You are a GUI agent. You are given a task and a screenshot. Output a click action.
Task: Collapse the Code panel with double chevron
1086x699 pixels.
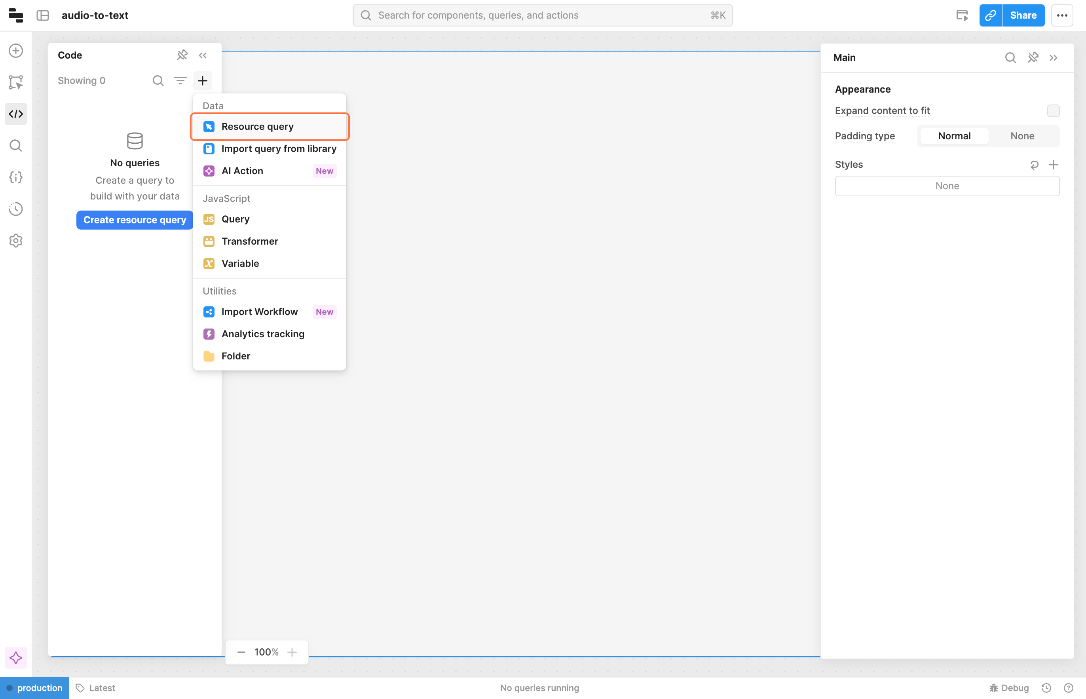[x=203, y=55]
